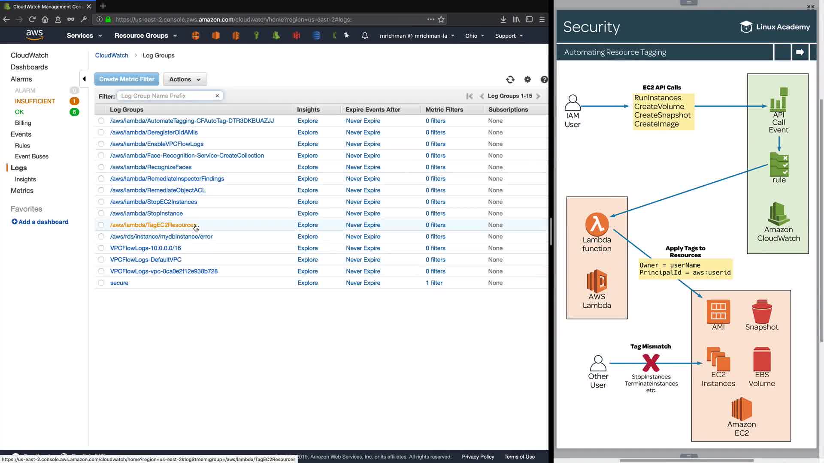
Task: Open the settings gear above the table
Action: pyautogui.click(x=527, y=79)
